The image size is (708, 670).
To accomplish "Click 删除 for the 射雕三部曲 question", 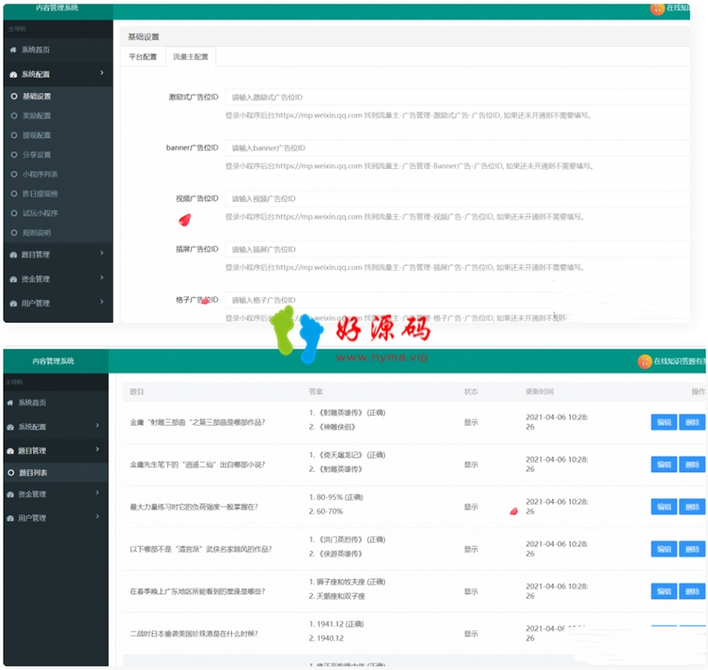I will tap(692, 422).
